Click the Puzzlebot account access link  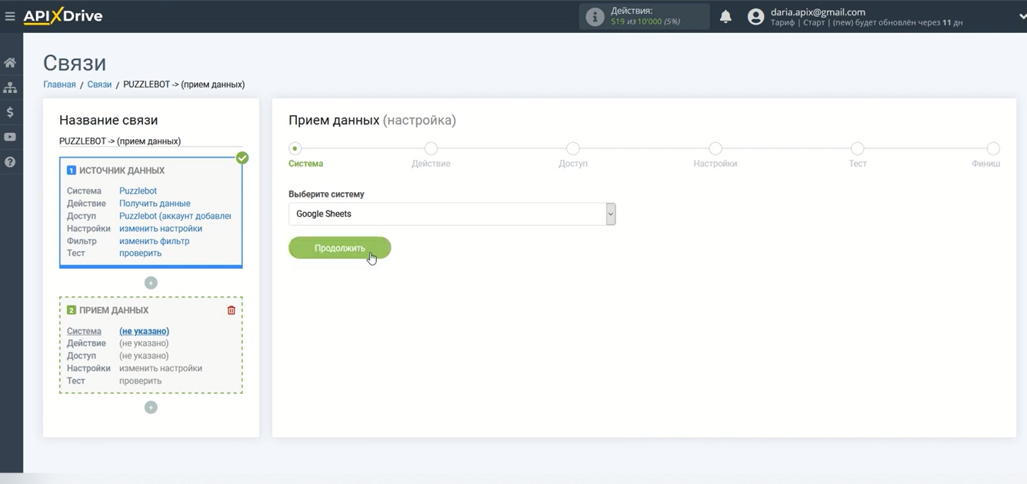(x=175, y=216)
